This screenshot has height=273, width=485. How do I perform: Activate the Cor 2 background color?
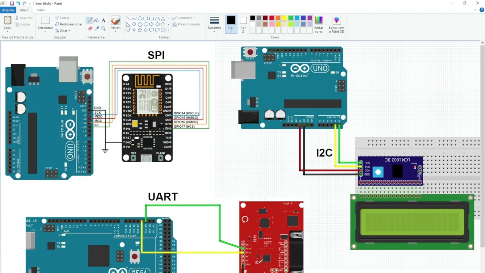[243, 24]
